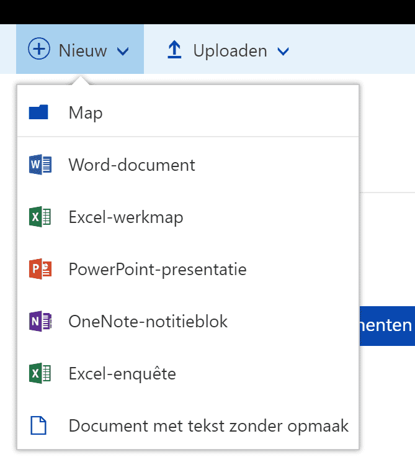Click the Excel icon beside Excel-werkmap
The height and width of the screenshot is (472, 415).
coord(40,217)
